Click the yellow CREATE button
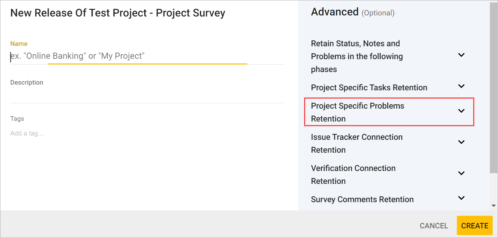Image resolution: width=498 pixels, height=238 pixels. coord(474,226)
